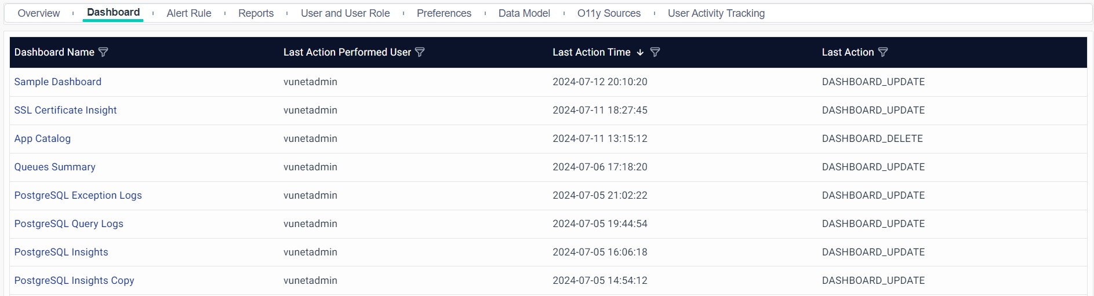Screen dimensions: 1094x296
Task: Switch to the Data Model tab
Action: (524, 13)
